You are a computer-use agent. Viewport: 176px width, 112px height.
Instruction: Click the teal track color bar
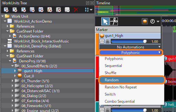point(97,107)
